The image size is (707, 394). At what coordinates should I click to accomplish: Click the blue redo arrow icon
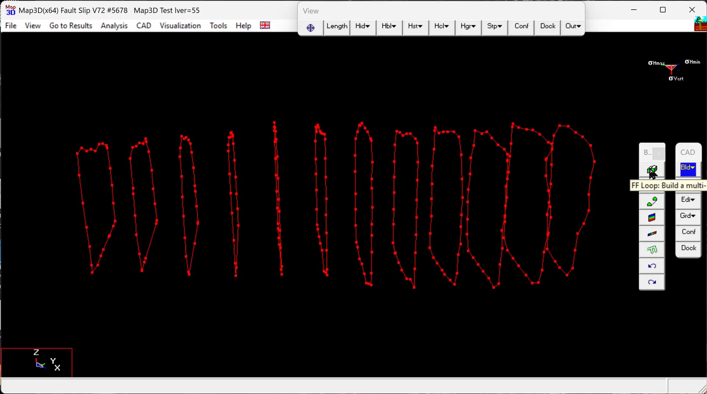tap(652, 282)
